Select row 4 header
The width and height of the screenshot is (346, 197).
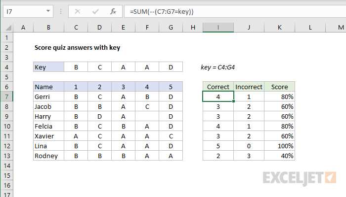click(x=6, y=67)
